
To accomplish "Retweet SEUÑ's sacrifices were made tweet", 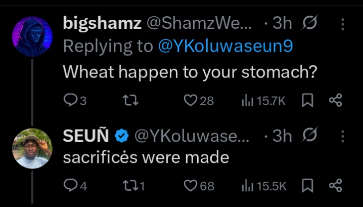I will click(130, 186).
